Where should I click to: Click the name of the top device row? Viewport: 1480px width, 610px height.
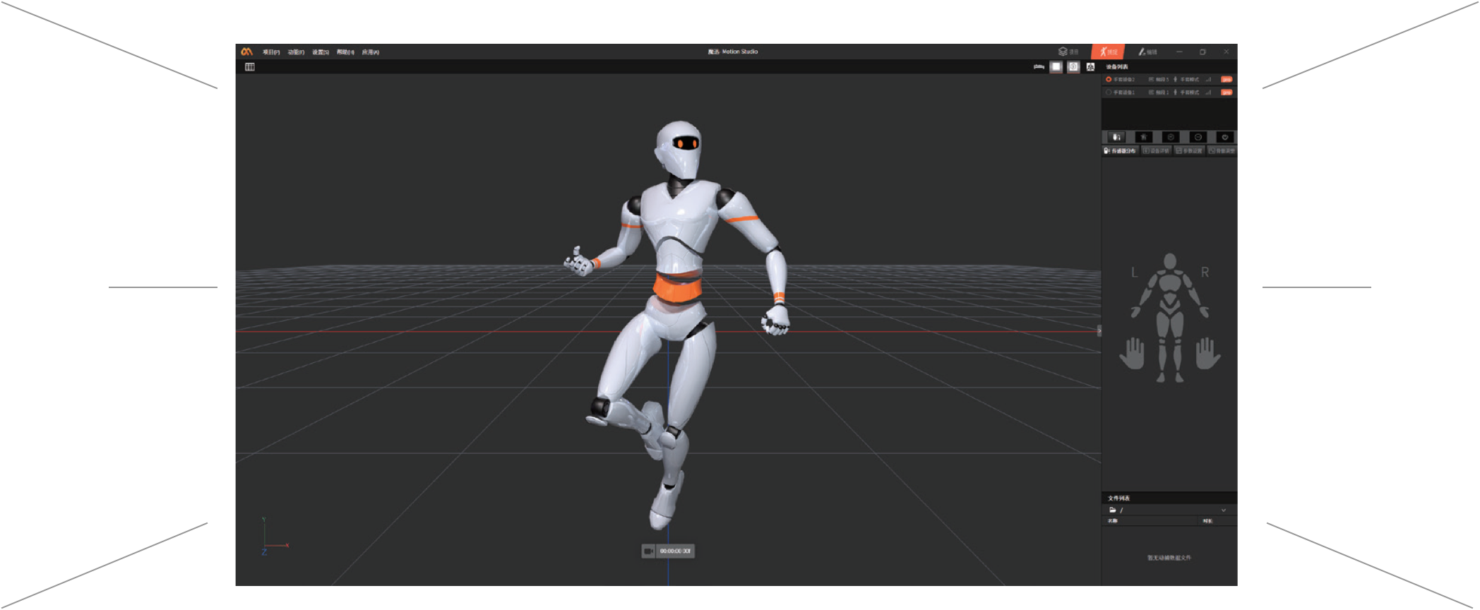1124,80
